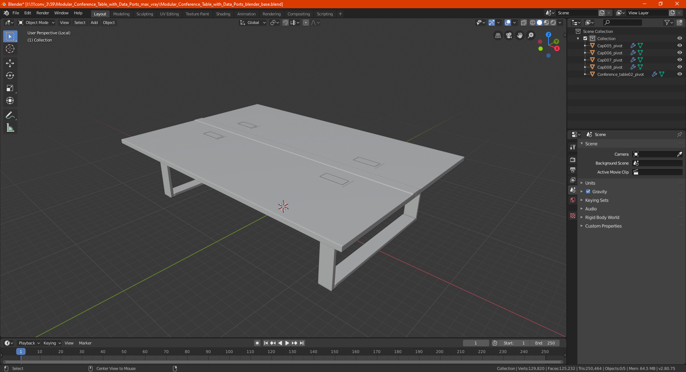Viewport: 686px width, 372px height.
Task: Open the World properties tab
Action: point(573,200)
